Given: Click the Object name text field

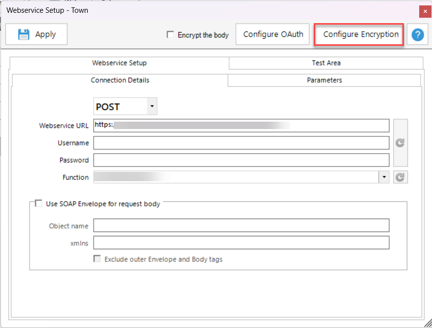Looking at the screenshot, I should [x=241, y=226].
